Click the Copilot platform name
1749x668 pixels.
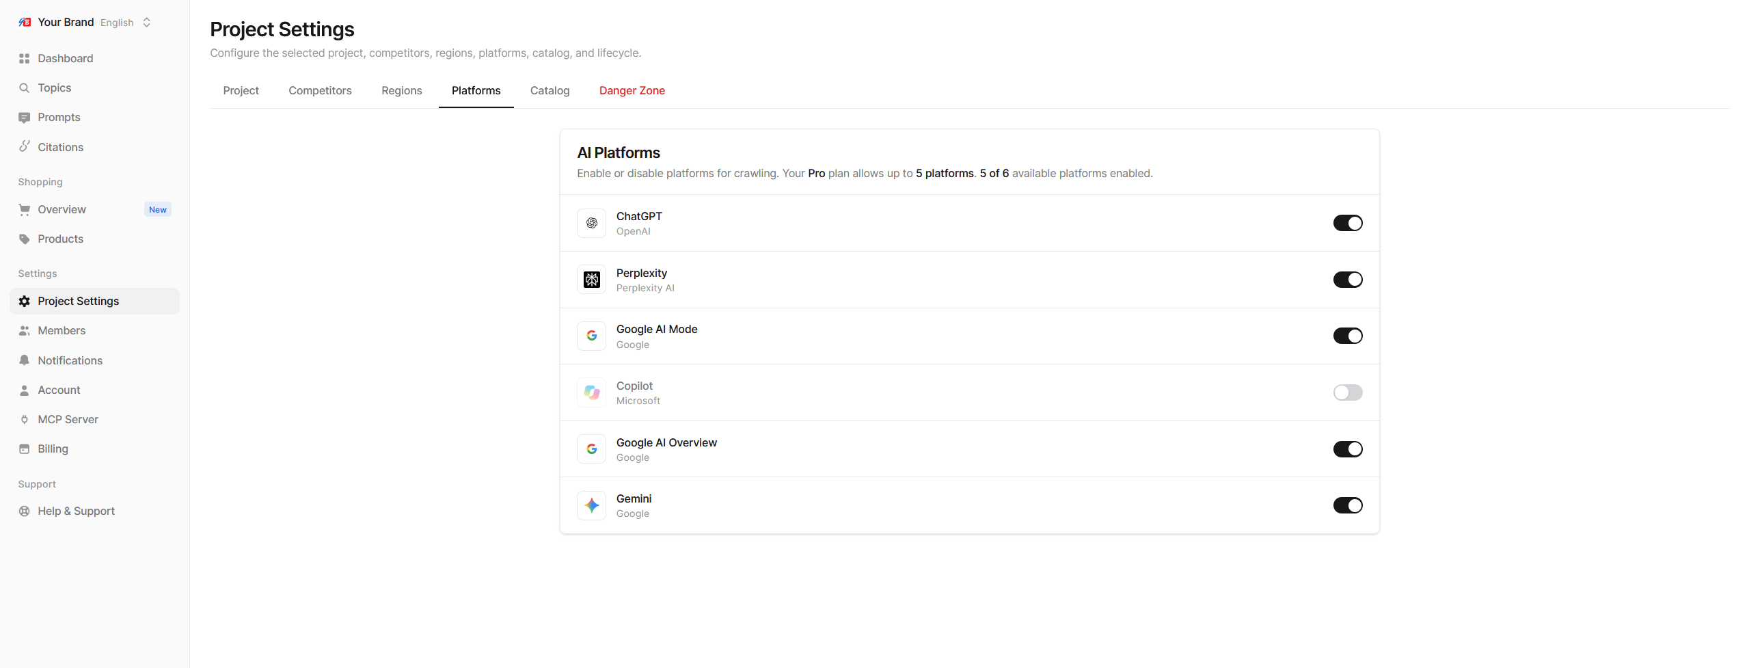pos(634,386)
